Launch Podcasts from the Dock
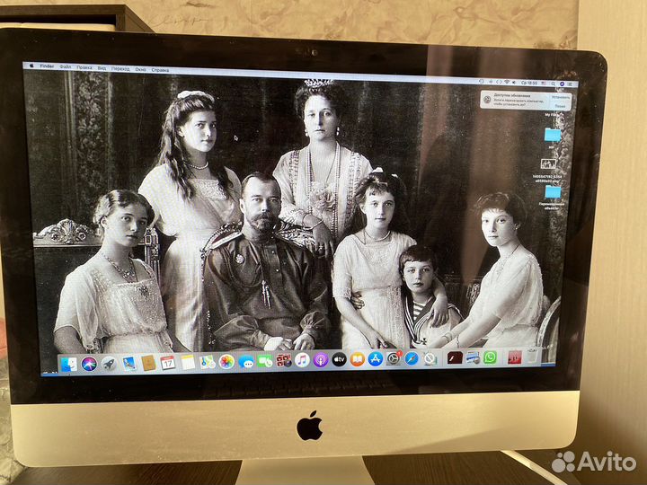This screenshot has width=647, height=485. pos(321,360)
